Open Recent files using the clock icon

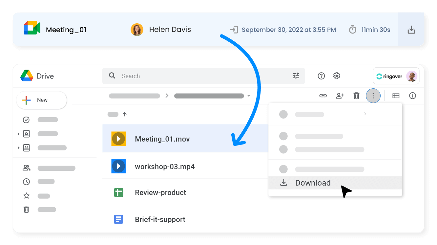pyautogui.click(x=26, y=181)
